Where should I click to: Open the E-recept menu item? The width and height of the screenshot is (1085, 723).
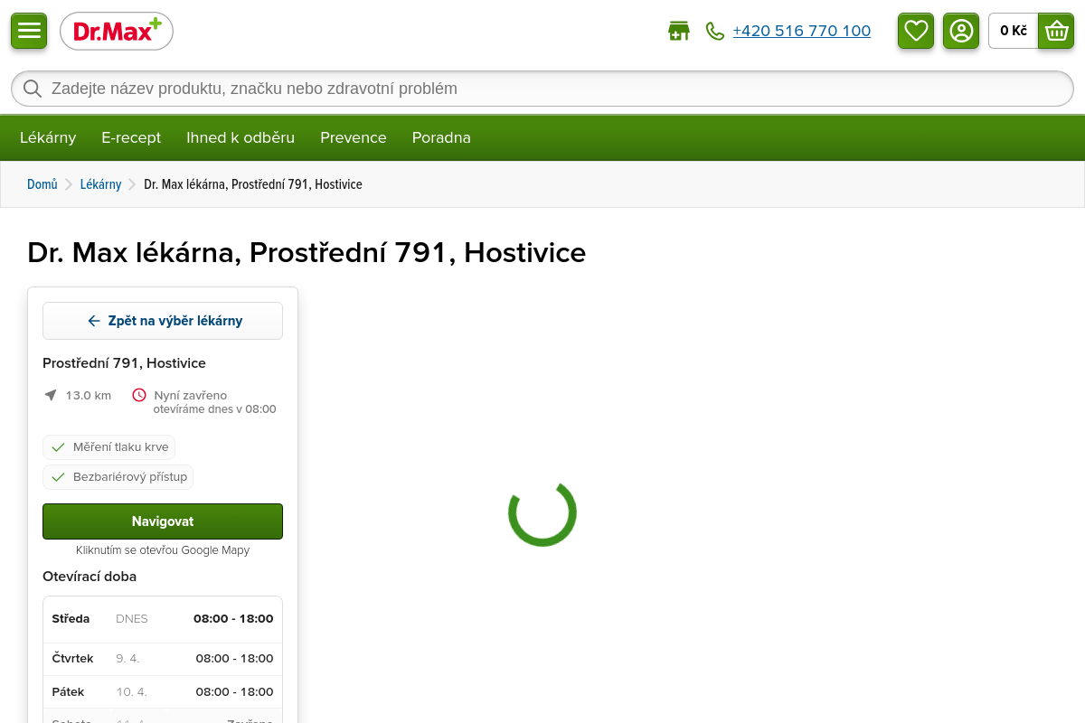click(x=131, y=137)
